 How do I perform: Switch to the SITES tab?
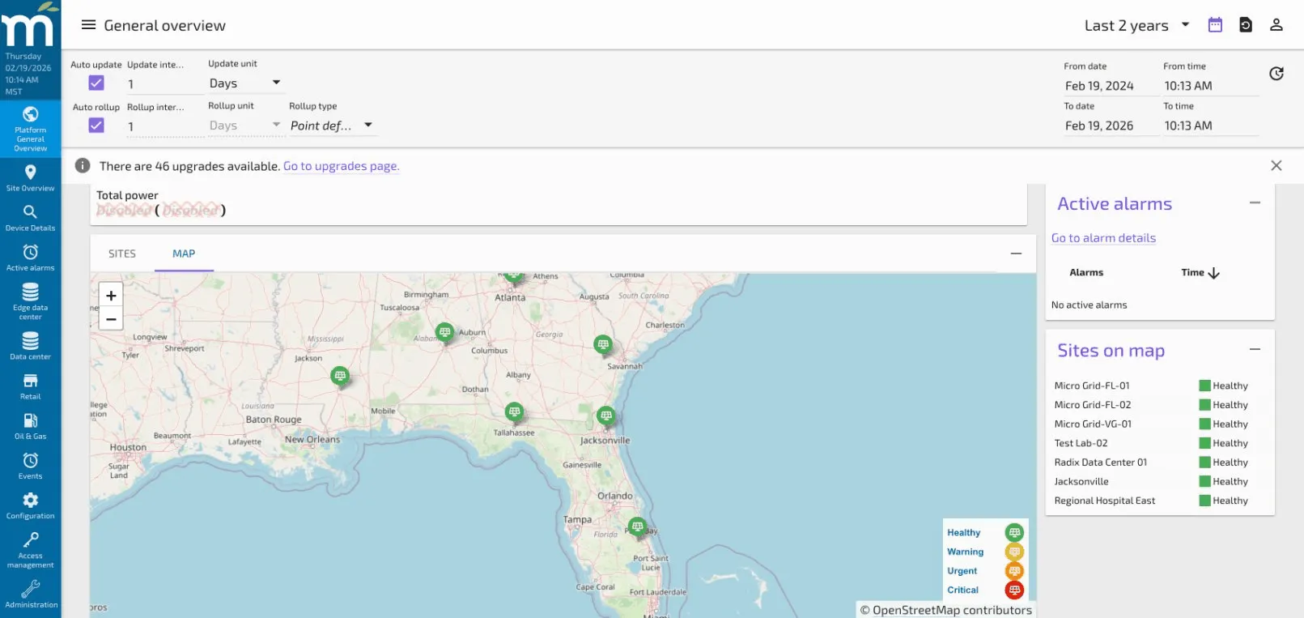click(122, 254)
